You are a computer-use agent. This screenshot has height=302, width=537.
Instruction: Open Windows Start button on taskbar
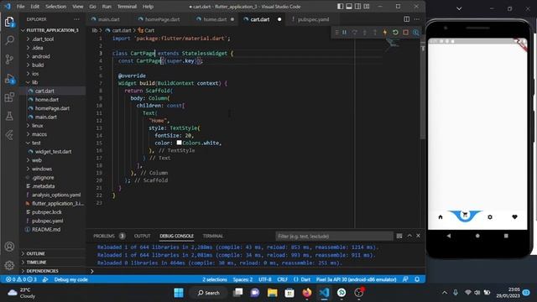[x=179, y=293]
